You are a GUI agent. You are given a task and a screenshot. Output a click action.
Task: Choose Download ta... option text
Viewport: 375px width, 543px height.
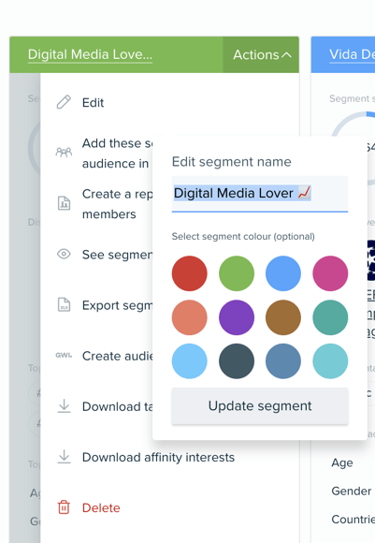[117, 406]
